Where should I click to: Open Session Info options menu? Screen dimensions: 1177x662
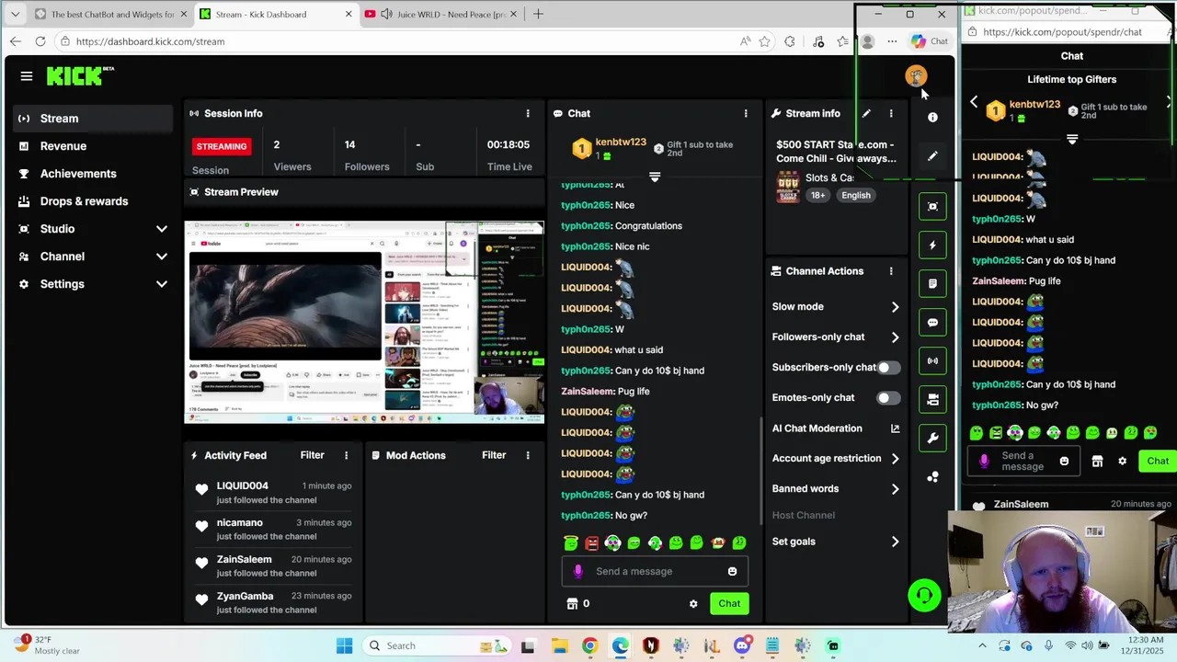(528, 113)
